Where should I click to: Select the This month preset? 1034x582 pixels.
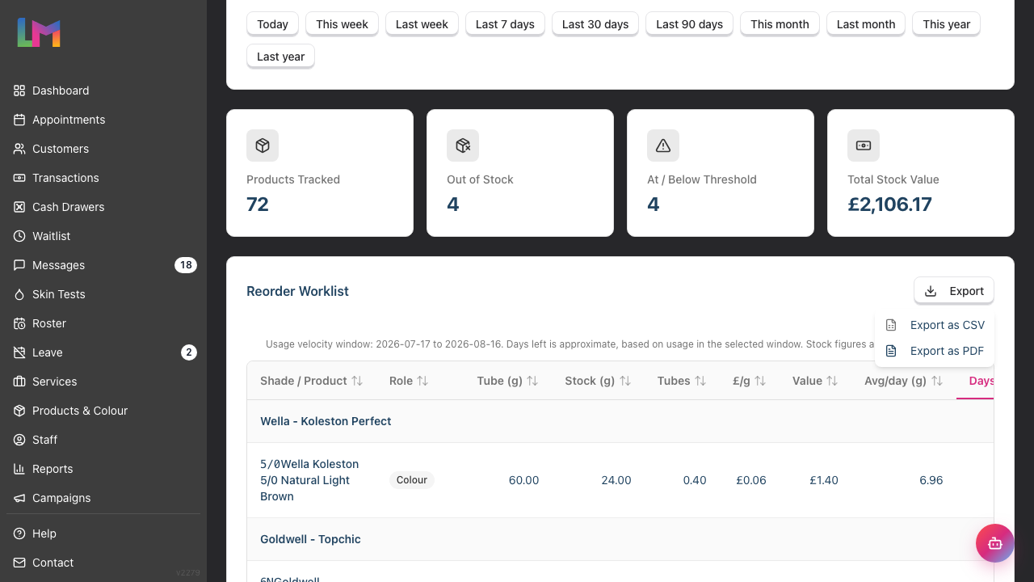coord(780,24)
